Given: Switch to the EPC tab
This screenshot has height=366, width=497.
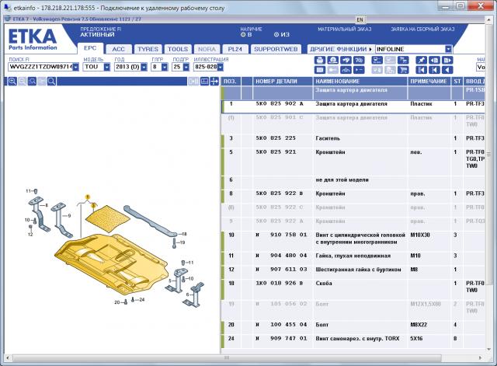Looking at the screenshot, I should (90, 48).
